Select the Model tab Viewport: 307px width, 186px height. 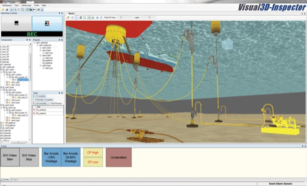click(71, 14)
